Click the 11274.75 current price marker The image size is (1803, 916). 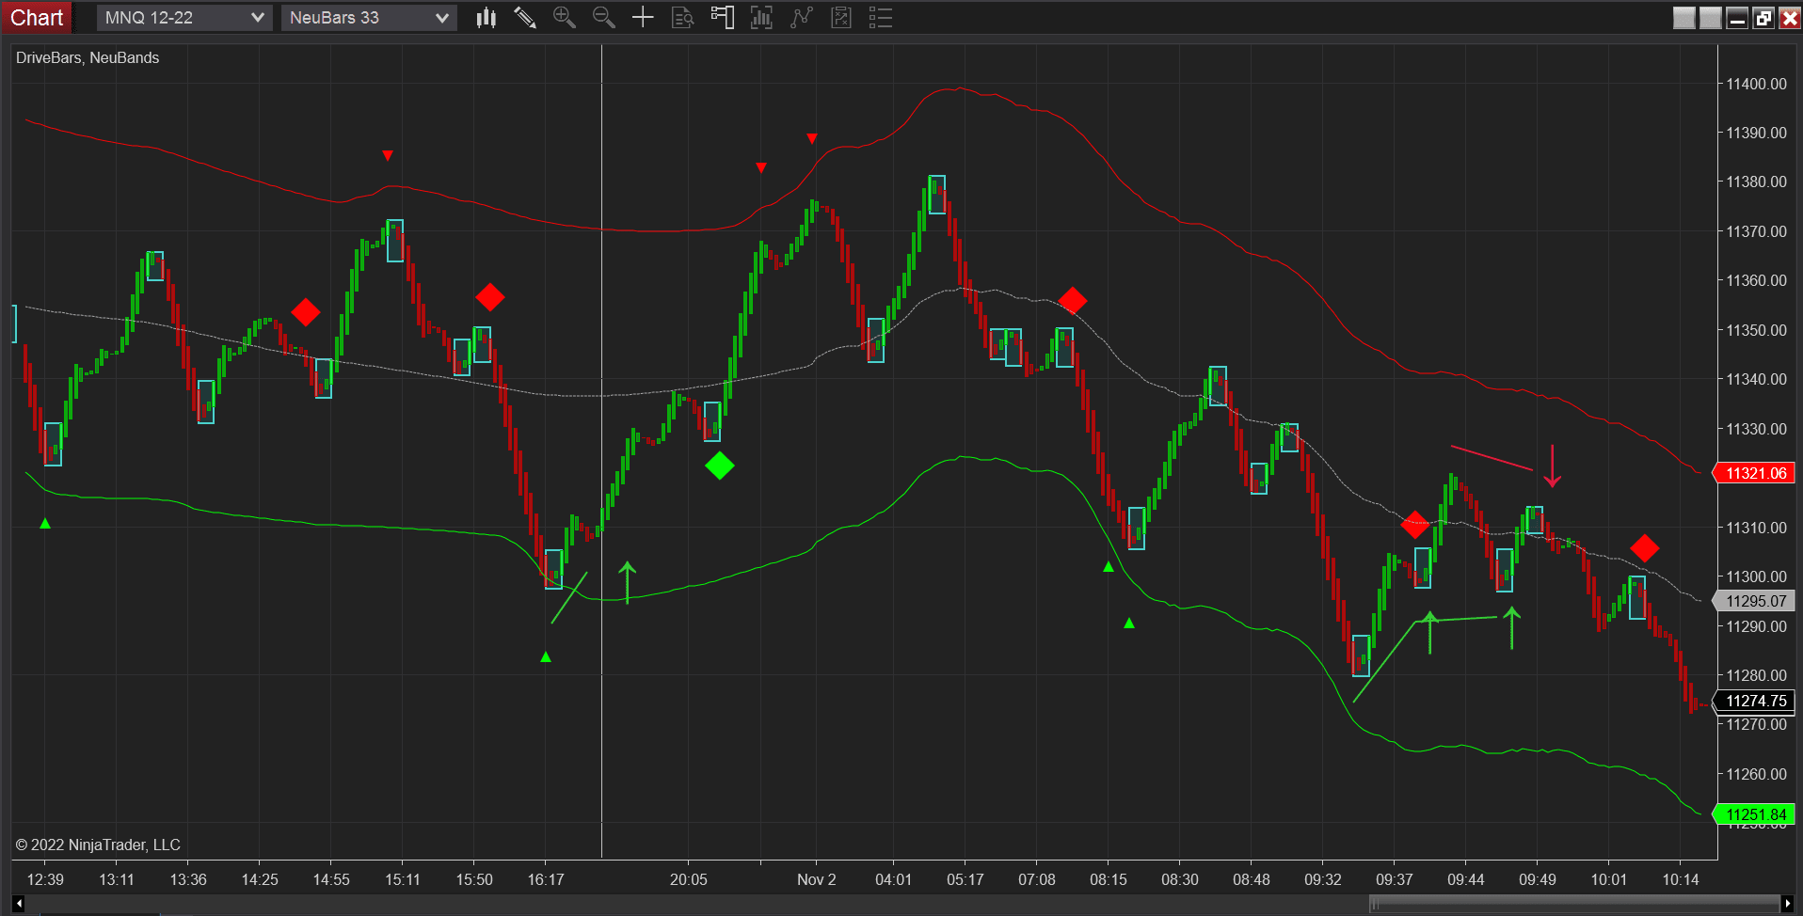(x=1754, y=701)
